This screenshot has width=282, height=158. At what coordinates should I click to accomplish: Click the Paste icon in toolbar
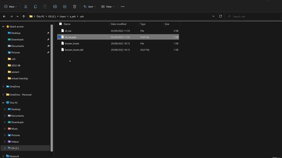[45, 7]
